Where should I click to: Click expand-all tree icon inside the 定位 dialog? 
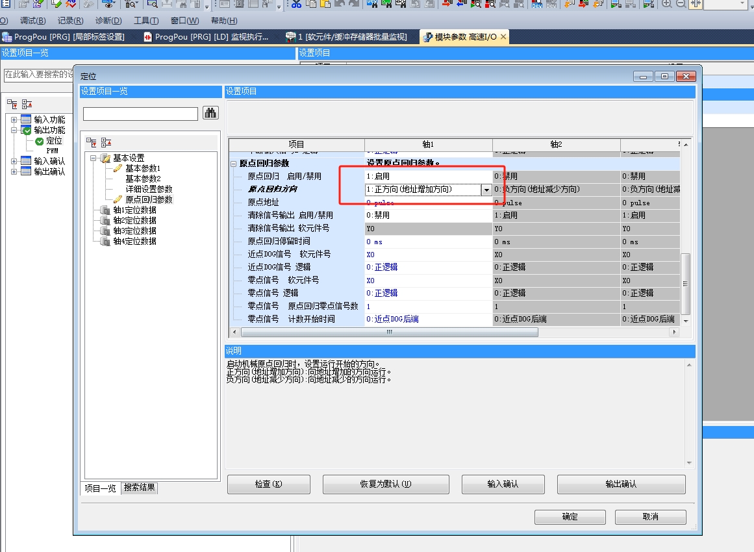click(93, 142)
